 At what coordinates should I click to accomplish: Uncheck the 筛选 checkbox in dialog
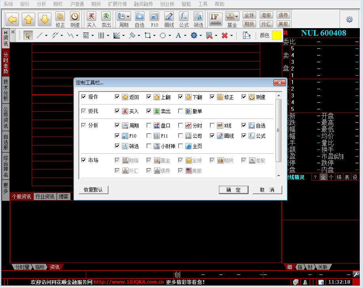coord(117,146)
